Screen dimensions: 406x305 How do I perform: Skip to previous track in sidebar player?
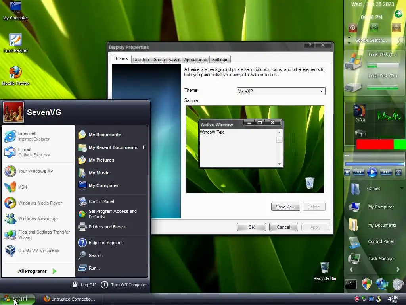coord(358,172)
